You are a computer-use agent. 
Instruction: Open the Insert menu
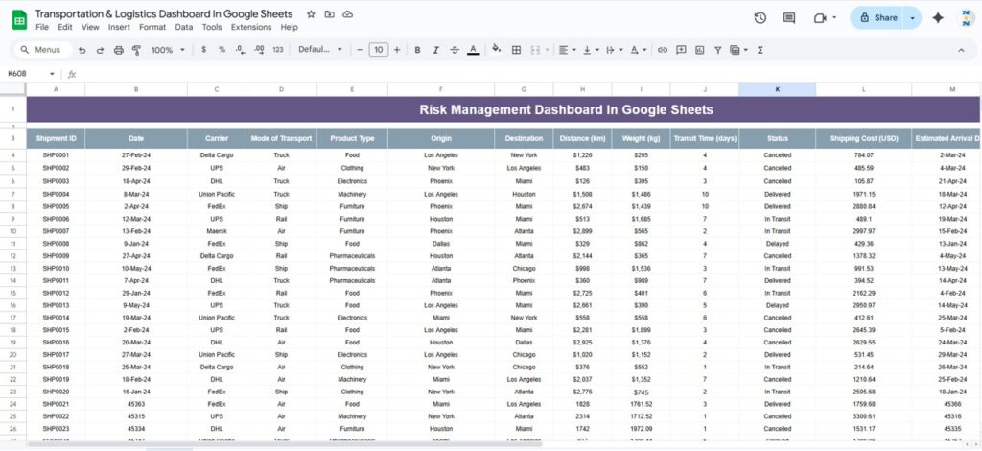tap(119, 27)
